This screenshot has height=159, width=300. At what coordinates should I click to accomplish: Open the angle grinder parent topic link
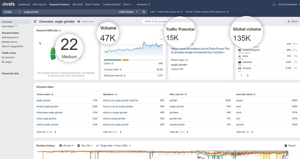179,65
